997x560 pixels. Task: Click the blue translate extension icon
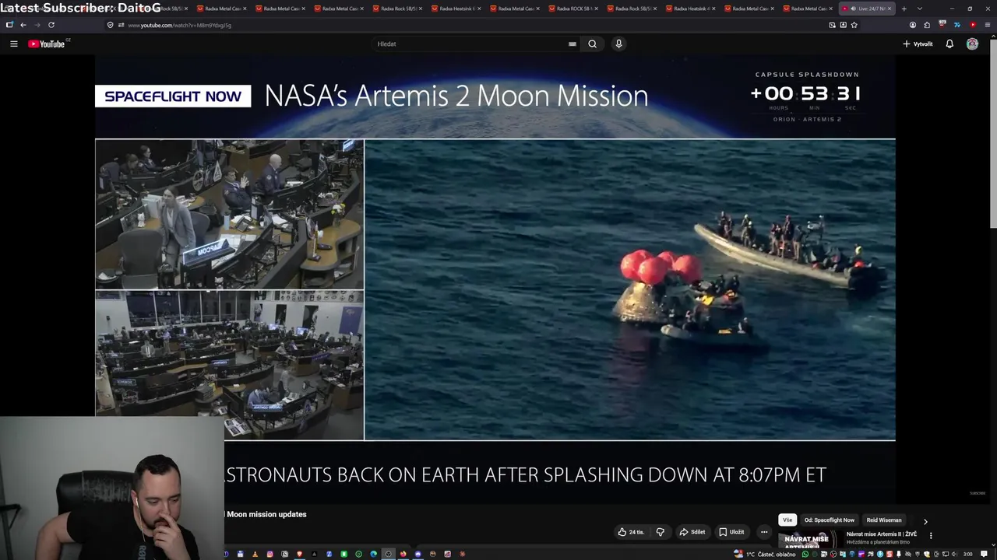click(x=957, y=25)
